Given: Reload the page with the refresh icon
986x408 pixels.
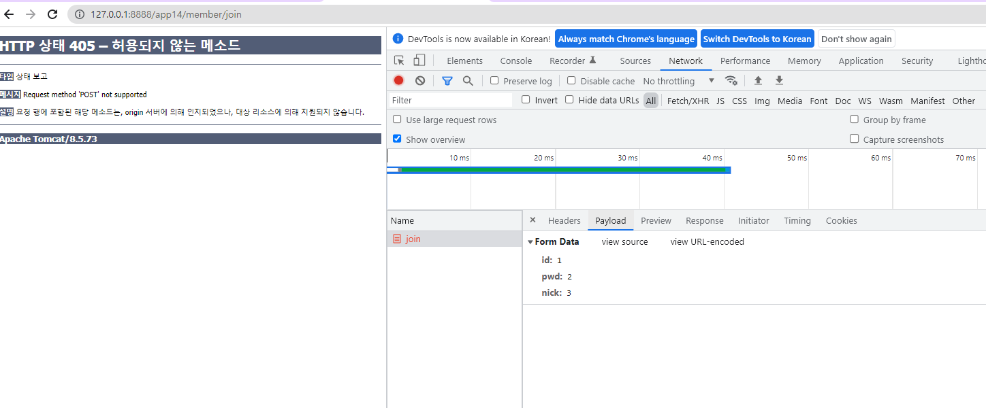Looking at the screenshot, I should [x=52, y=14].
